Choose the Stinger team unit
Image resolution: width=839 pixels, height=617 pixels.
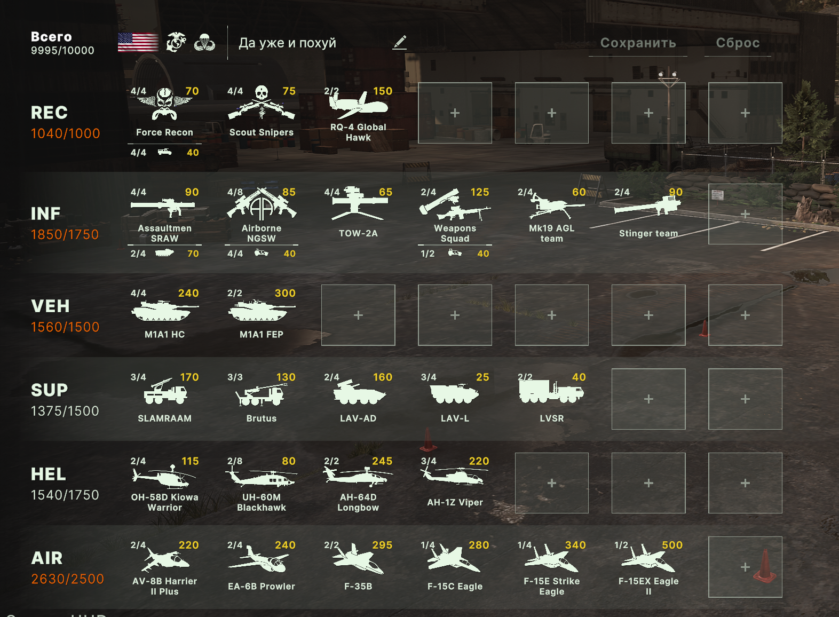click(648, 214)
